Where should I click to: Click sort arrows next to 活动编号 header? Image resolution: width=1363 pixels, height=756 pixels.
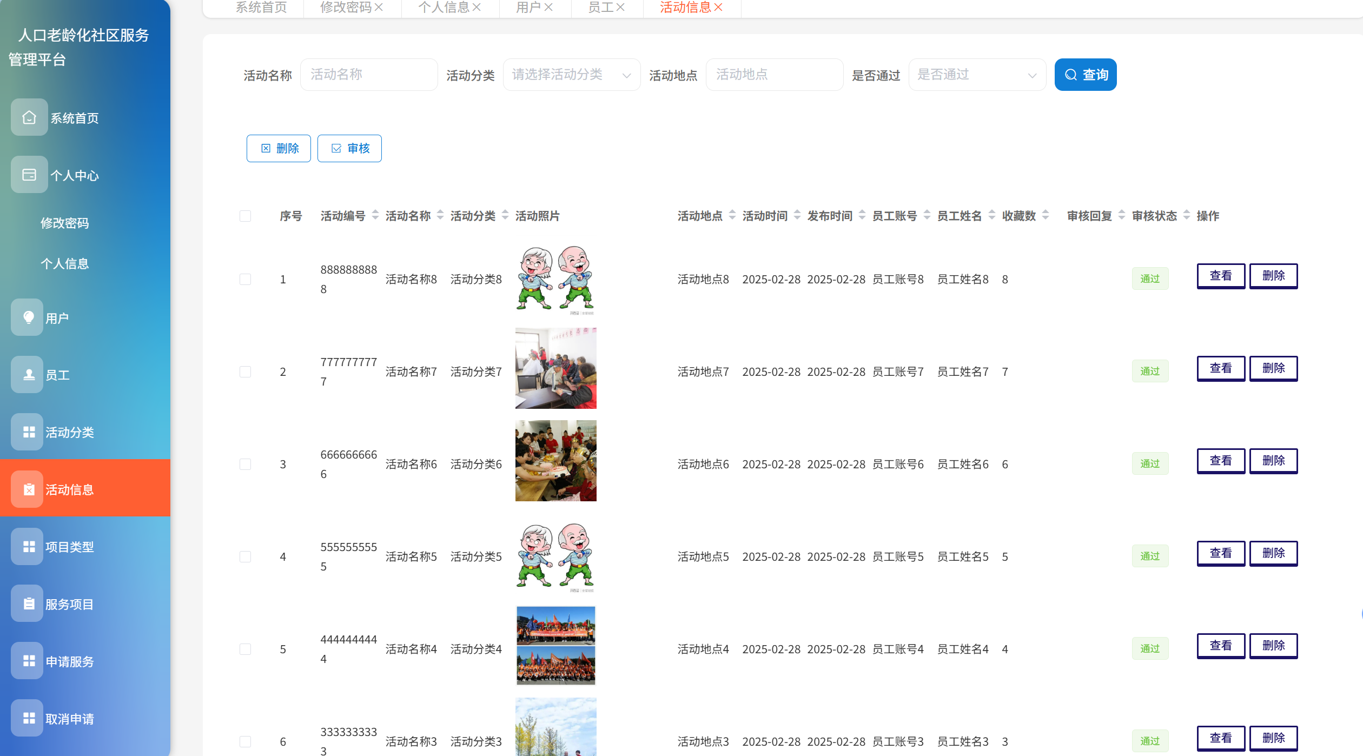(x=375, y=215)
